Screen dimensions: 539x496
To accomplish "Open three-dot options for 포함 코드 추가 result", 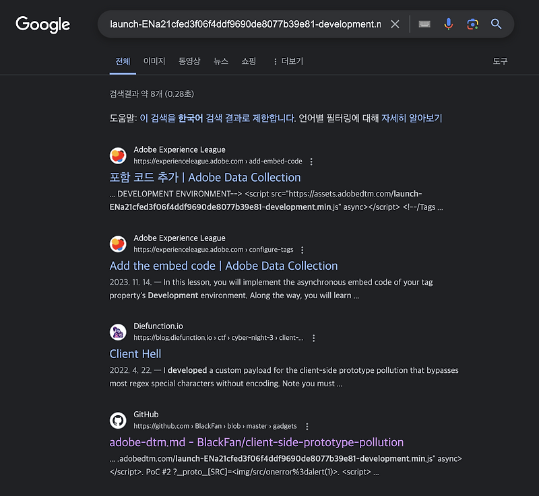I will point(311,161).
